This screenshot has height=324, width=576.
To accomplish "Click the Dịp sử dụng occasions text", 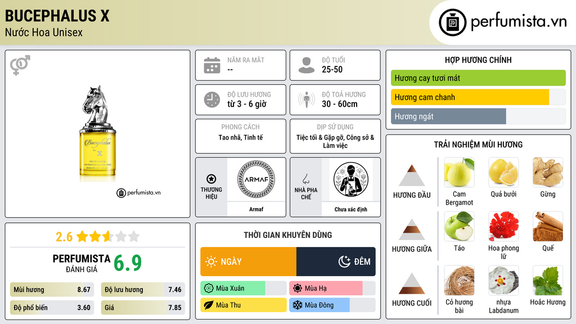I will click(x=335, y=141).
